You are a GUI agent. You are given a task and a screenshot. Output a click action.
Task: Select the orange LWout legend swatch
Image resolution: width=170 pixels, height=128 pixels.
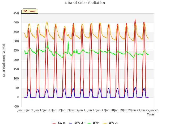[x=105, y=123]
